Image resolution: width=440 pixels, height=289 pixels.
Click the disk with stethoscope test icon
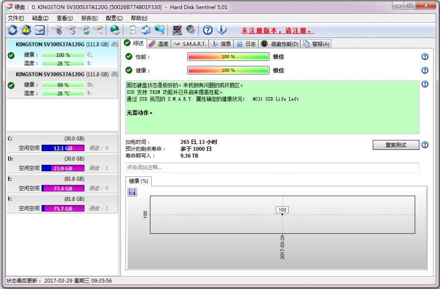[x=57, y=30]
